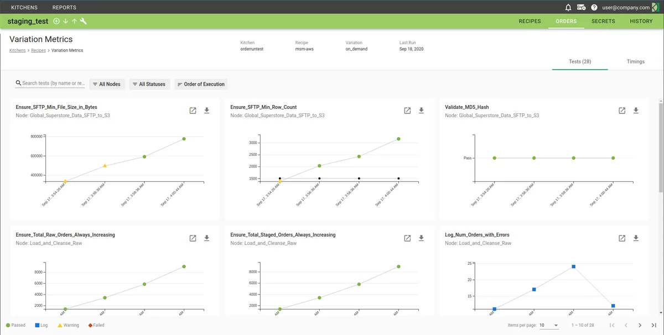This screenshot has width=664, height=335.
Task: Click the pull down-arrow icon beside staging_test
Action: [x=65, y=21]
